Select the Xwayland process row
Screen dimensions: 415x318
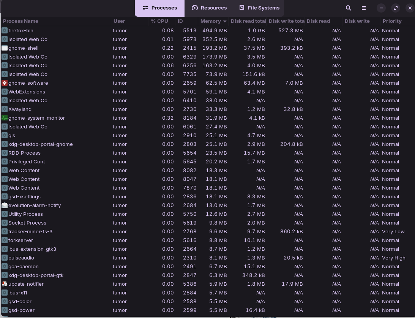point(20,109)
